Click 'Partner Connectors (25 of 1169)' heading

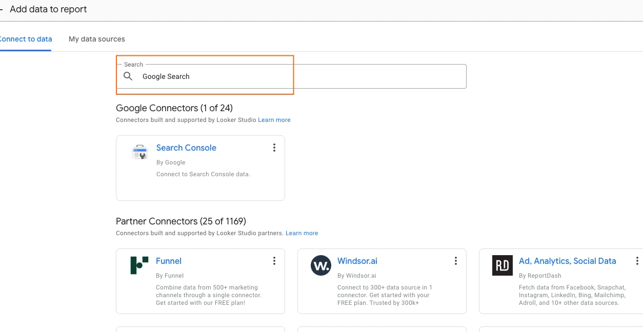181,221
